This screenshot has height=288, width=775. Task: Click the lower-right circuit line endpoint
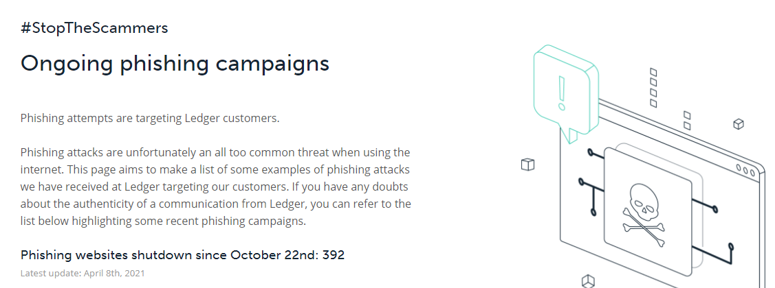click(731, 246)
